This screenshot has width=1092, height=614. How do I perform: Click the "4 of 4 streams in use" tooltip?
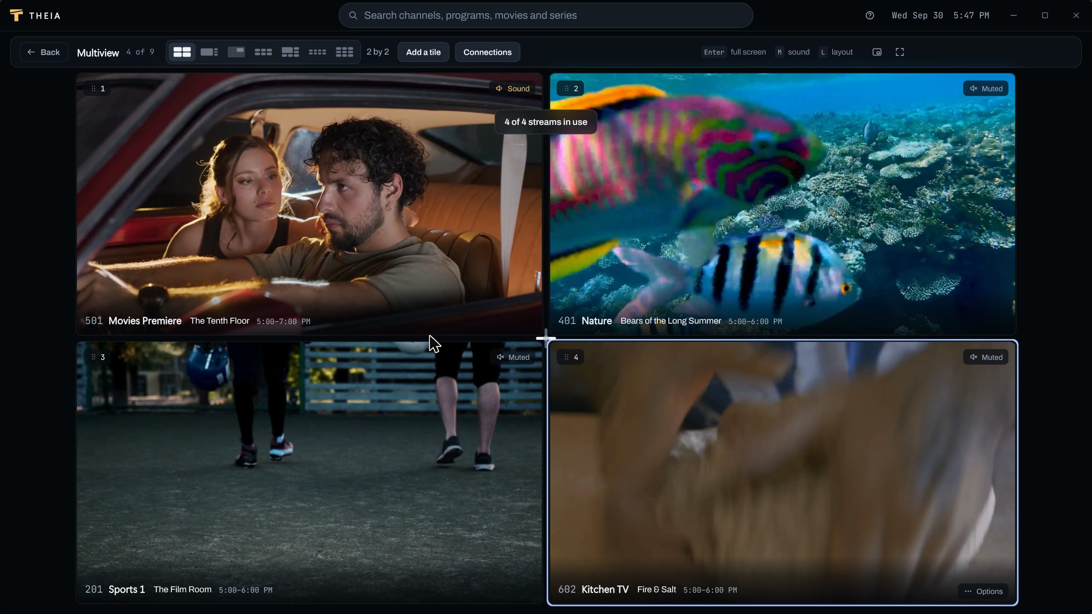(x=546, y=122)
